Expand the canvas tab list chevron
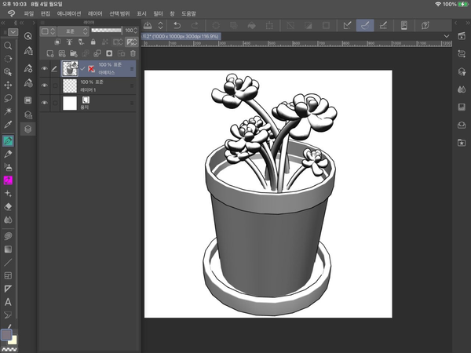Screen dimensions: 471x353 pos(447,36)
